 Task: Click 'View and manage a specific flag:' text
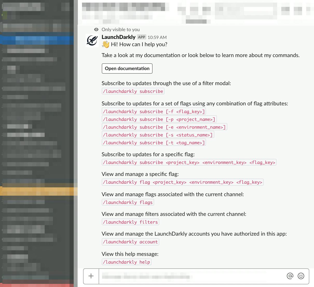[x=140, y=174]
